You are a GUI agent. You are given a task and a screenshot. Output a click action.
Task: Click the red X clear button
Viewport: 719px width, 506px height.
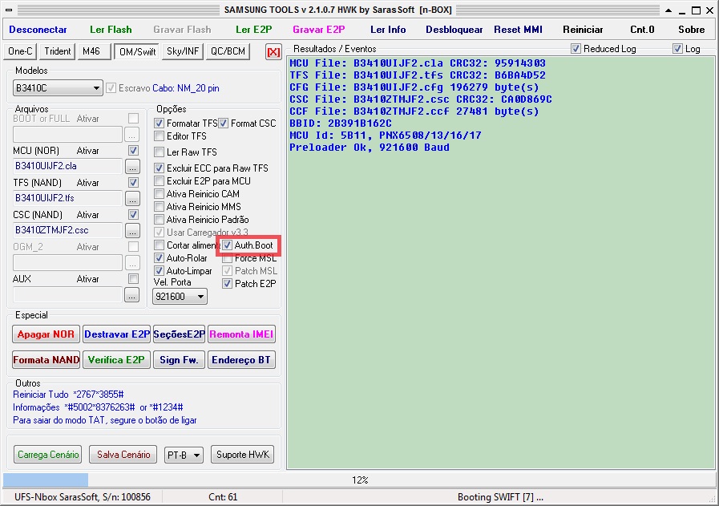pos(273,52)
